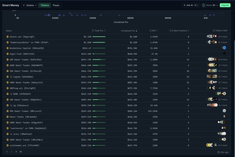The height and width of the screenshot is (157, 235).
Task: Click the scatter point near $600K
Action: click(119, 15)
